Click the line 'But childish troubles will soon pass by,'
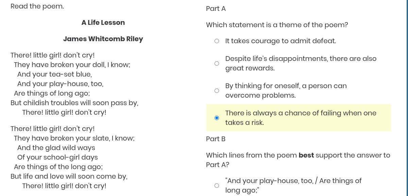The height and width of the screenshot is (196, 408). pyautogui.click(x=74, y=103)
